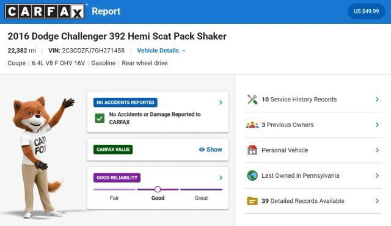Image resolution: width=391 pixels, height=226 pixels.
Task: Click the yellow Detailed Records folder icon
Action: pos(252,201)
